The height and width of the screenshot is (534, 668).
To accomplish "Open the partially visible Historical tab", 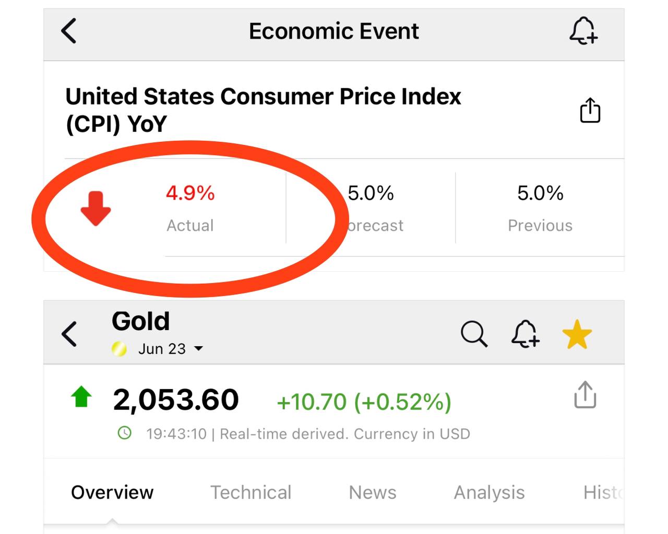I will point(603,492).
